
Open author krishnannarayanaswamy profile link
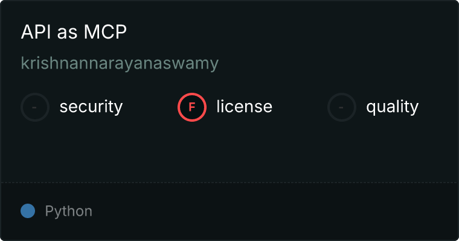120,63
